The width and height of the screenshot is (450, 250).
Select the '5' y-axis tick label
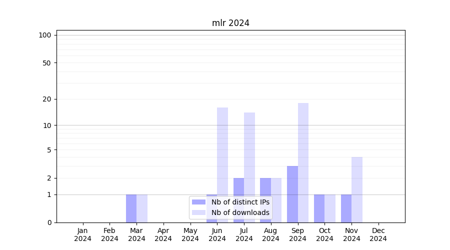click(x=49, y=149)
